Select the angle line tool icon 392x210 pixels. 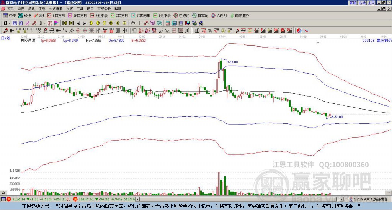click(x=160, y=31)
